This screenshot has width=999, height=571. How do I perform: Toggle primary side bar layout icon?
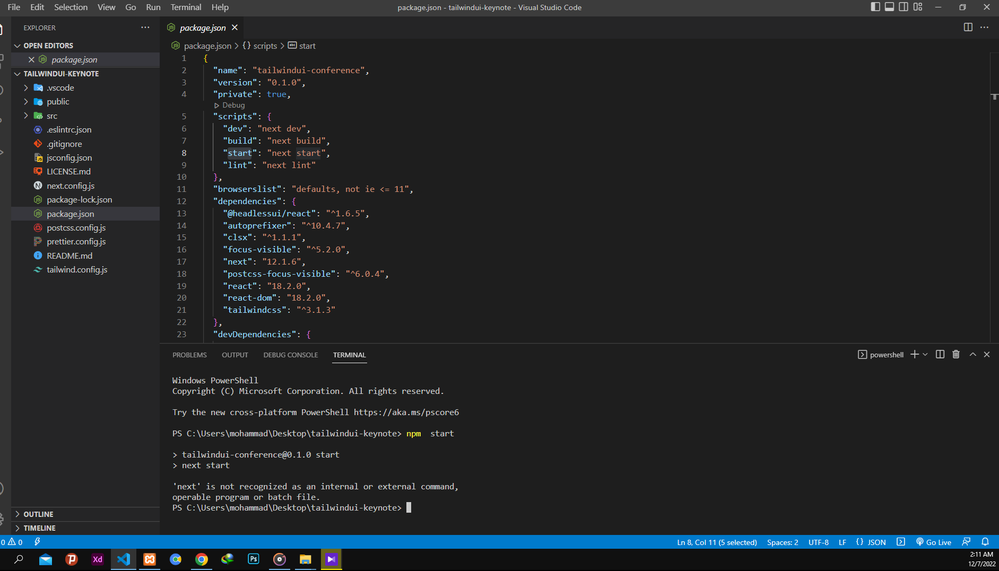875,7
